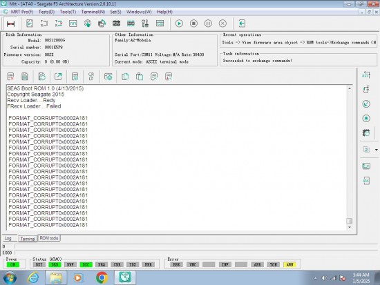Open Windows Start menu

pos(10,277)
